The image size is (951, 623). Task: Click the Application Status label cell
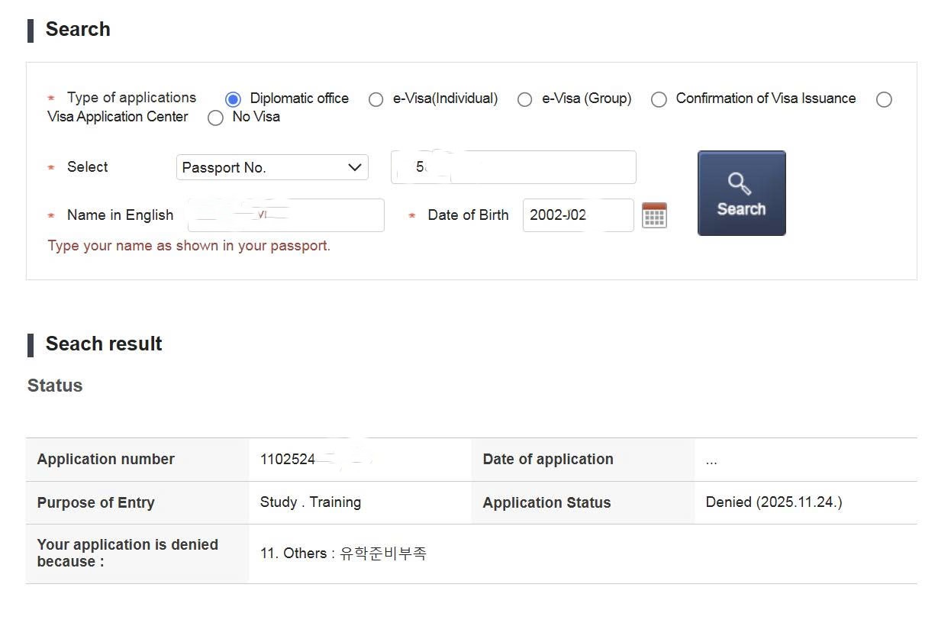[546, 503]
